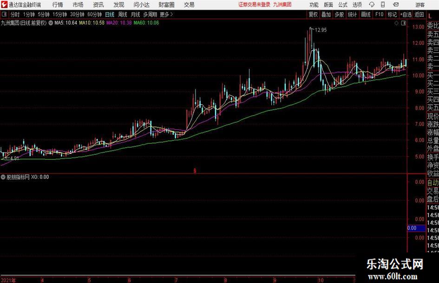Click the red L label in side panel
Image resolution: width=439 pixels, height=283 pixels.
(x=430, y=16)
